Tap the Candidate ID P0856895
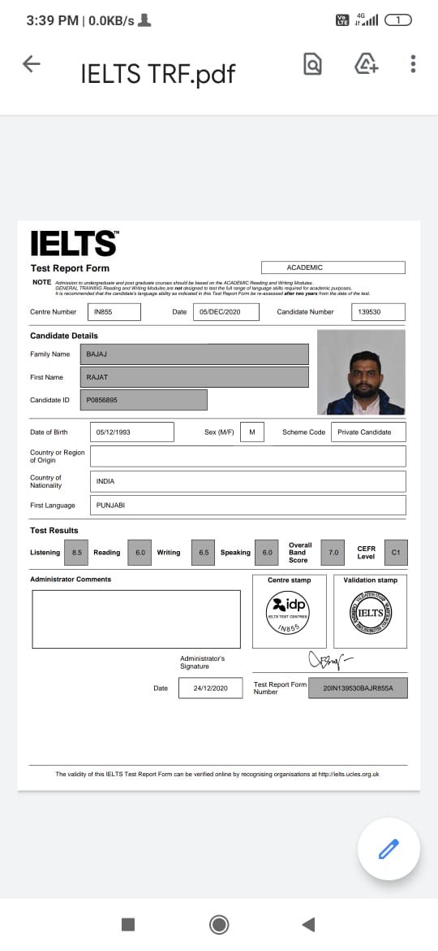 coord(144,400)
